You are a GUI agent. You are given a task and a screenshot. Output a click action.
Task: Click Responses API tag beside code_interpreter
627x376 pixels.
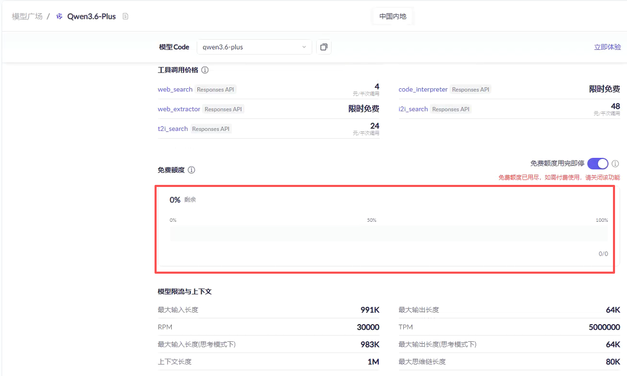click(x=470, y=89)
